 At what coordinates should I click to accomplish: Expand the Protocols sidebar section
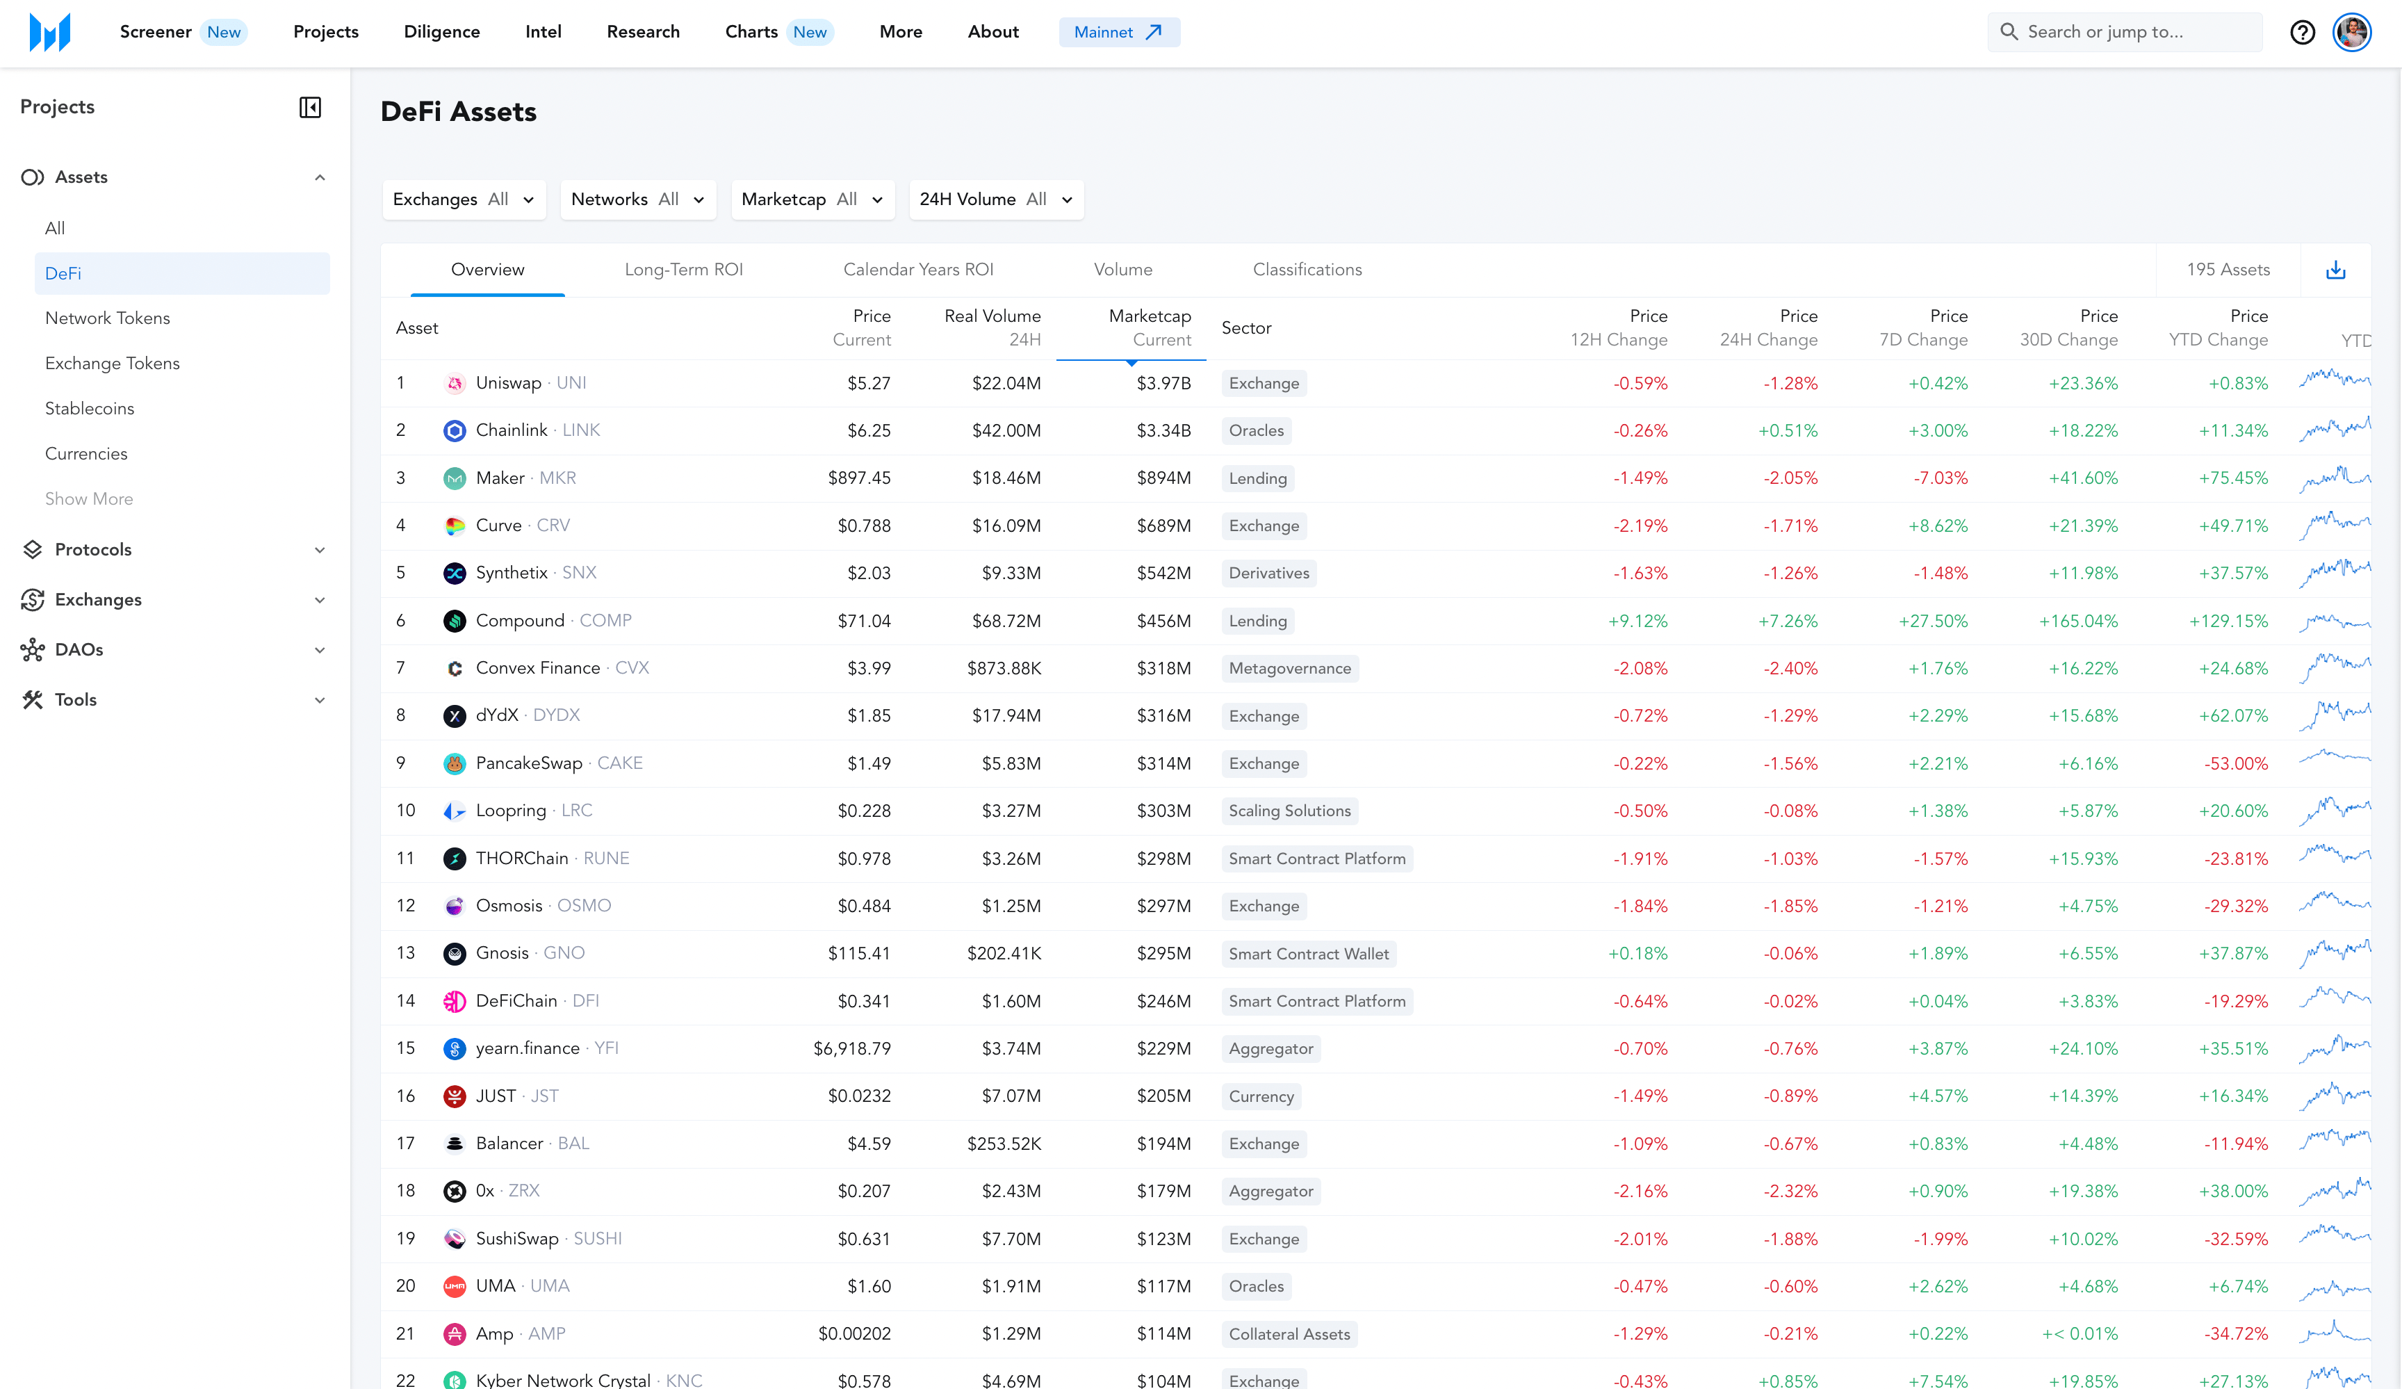coord(319,550)
